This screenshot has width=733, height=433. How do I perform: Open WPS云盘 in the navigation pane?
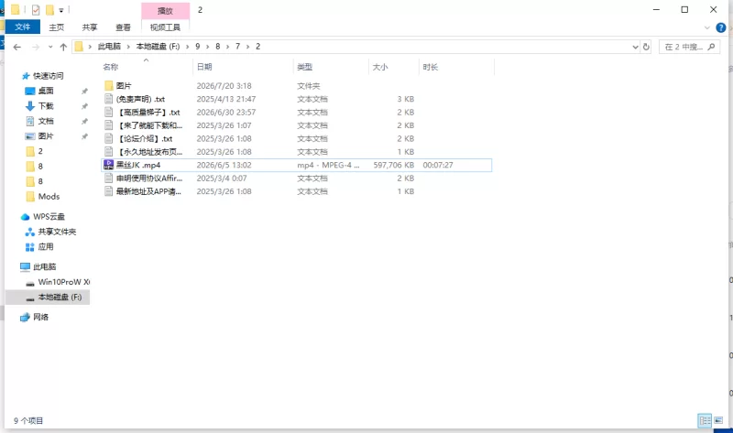[49, 216]
